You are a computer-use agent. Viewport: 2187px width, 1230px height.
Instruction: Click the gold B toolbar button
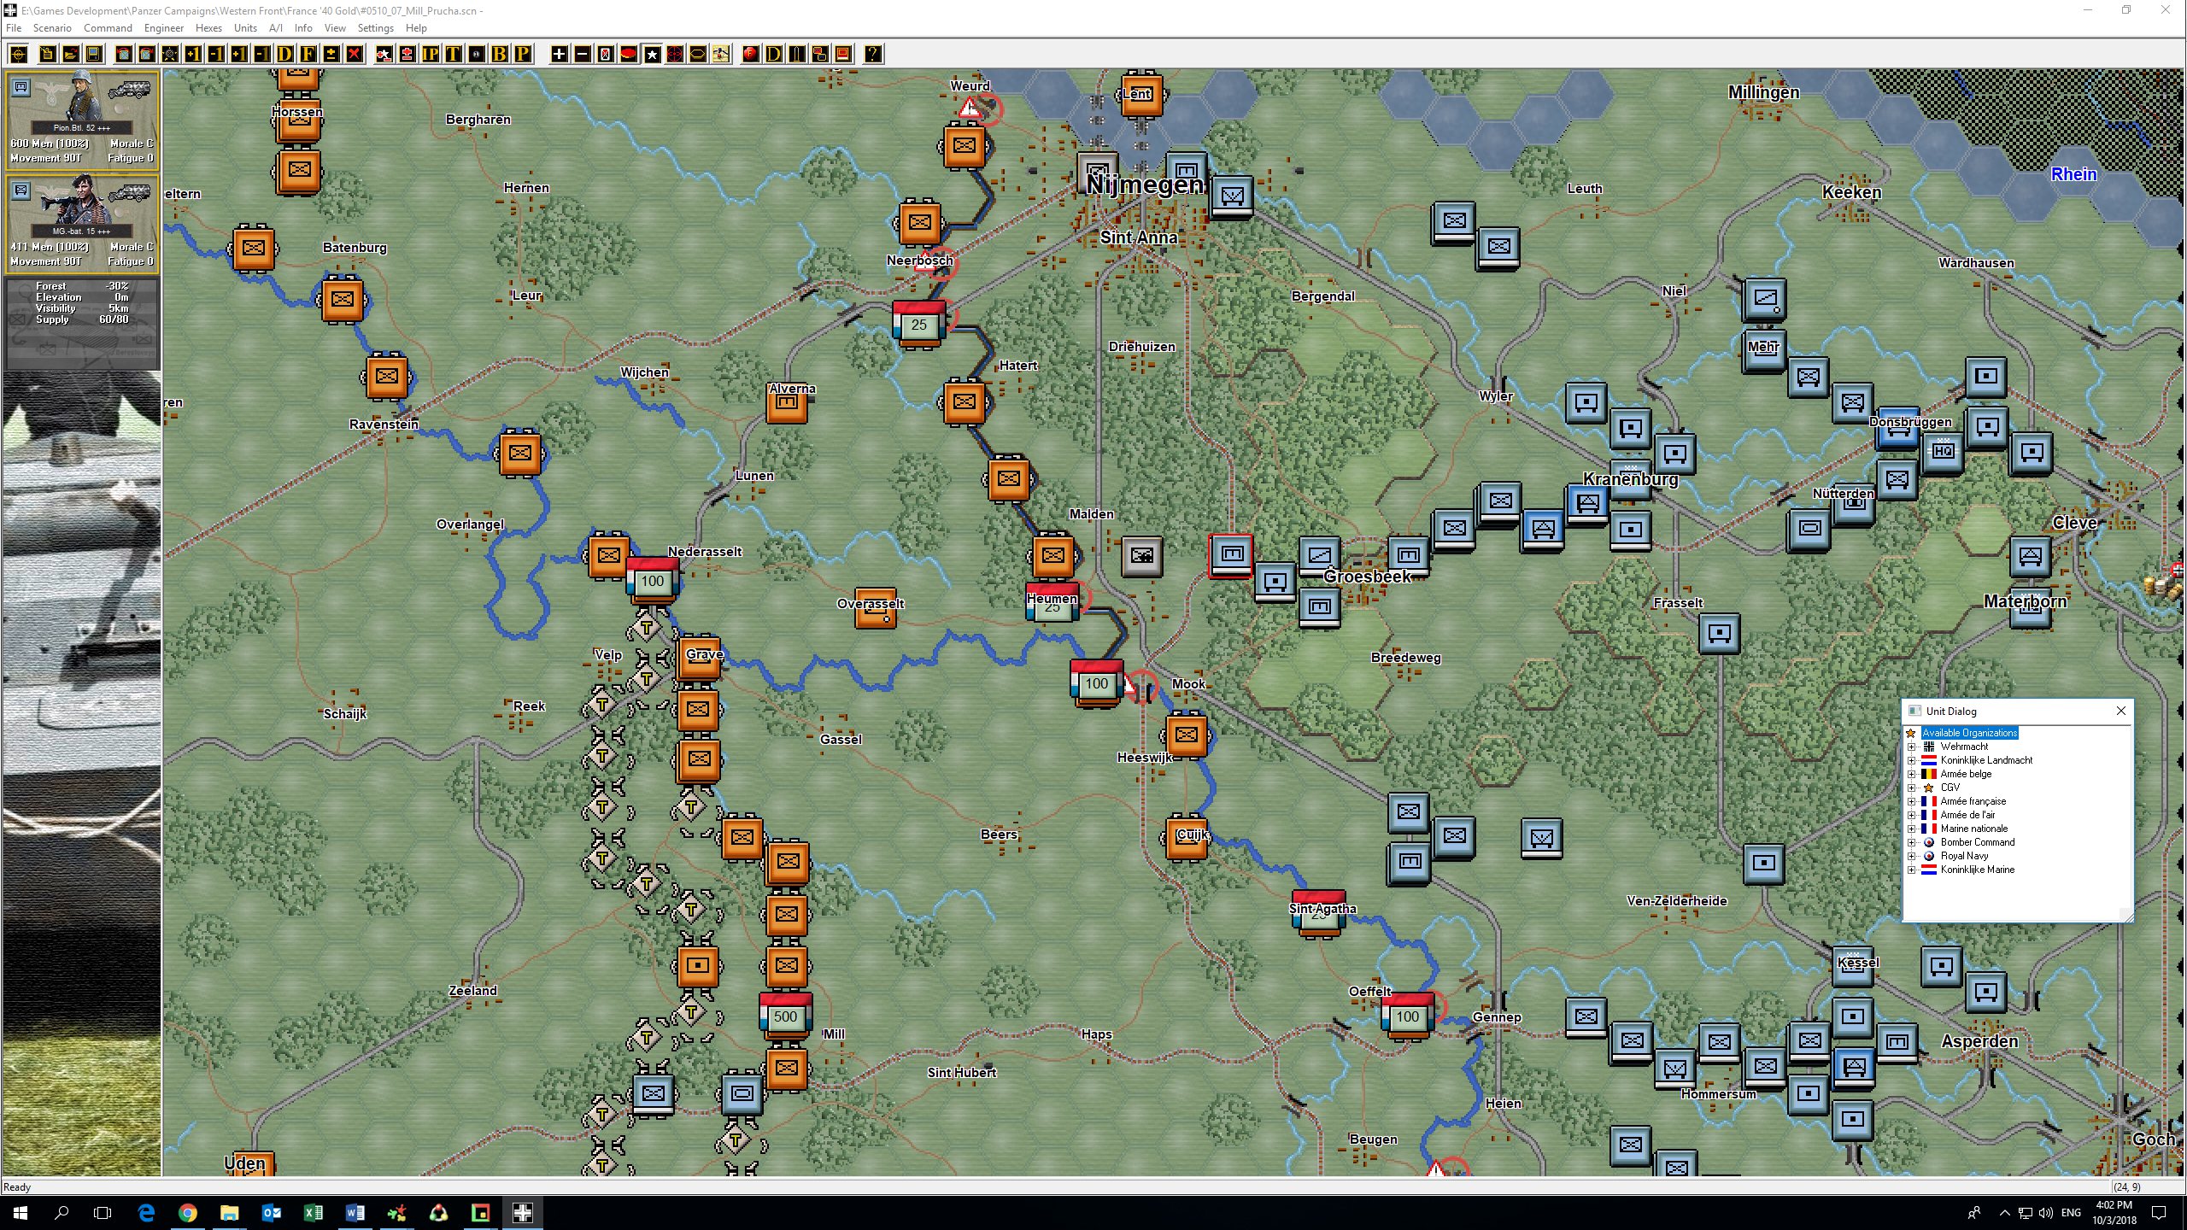[x=499, y=55]
